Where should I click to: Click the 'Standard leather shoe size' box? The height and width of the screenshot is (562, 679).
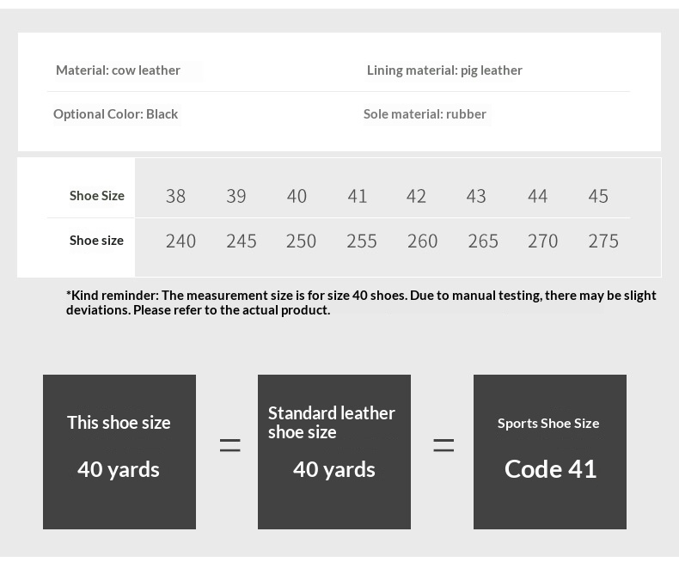333,452
